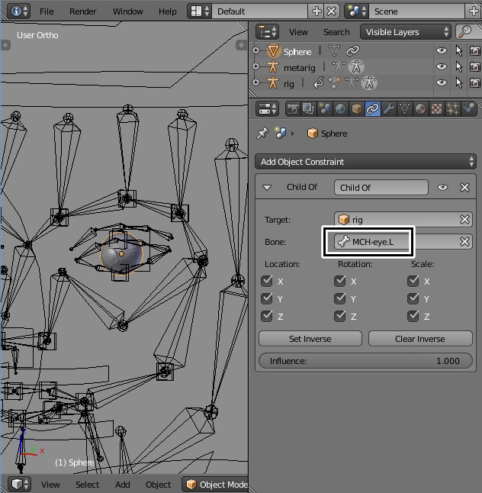
Task: Click the Sphere constraints link icon in outliner
Action: (353, 50)
